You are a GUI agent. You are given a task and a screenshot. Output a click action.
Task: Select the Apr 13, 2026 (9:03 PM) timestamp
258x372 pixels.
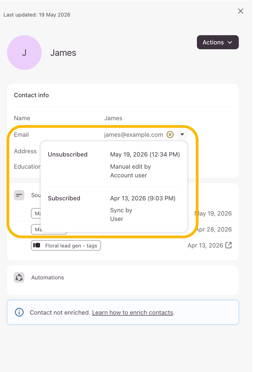click(x=143, y=198)
